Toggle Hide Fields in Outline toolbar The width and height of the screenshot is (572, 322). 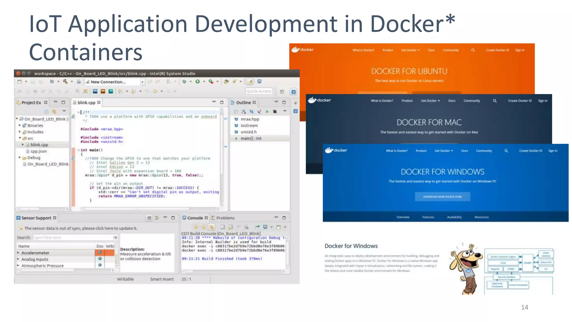click(x=252, y=112)
